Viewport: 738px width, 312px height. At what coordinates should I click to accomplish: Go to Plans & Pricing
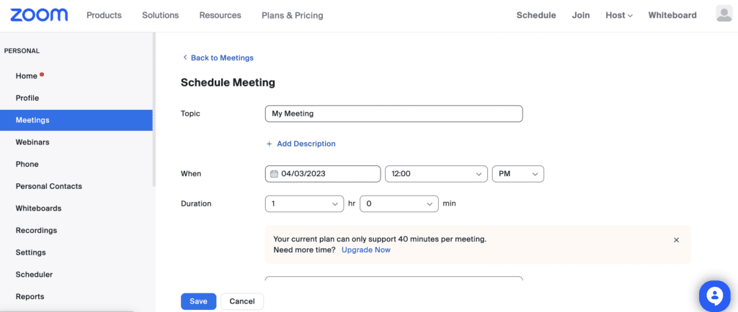pos(293,16)
